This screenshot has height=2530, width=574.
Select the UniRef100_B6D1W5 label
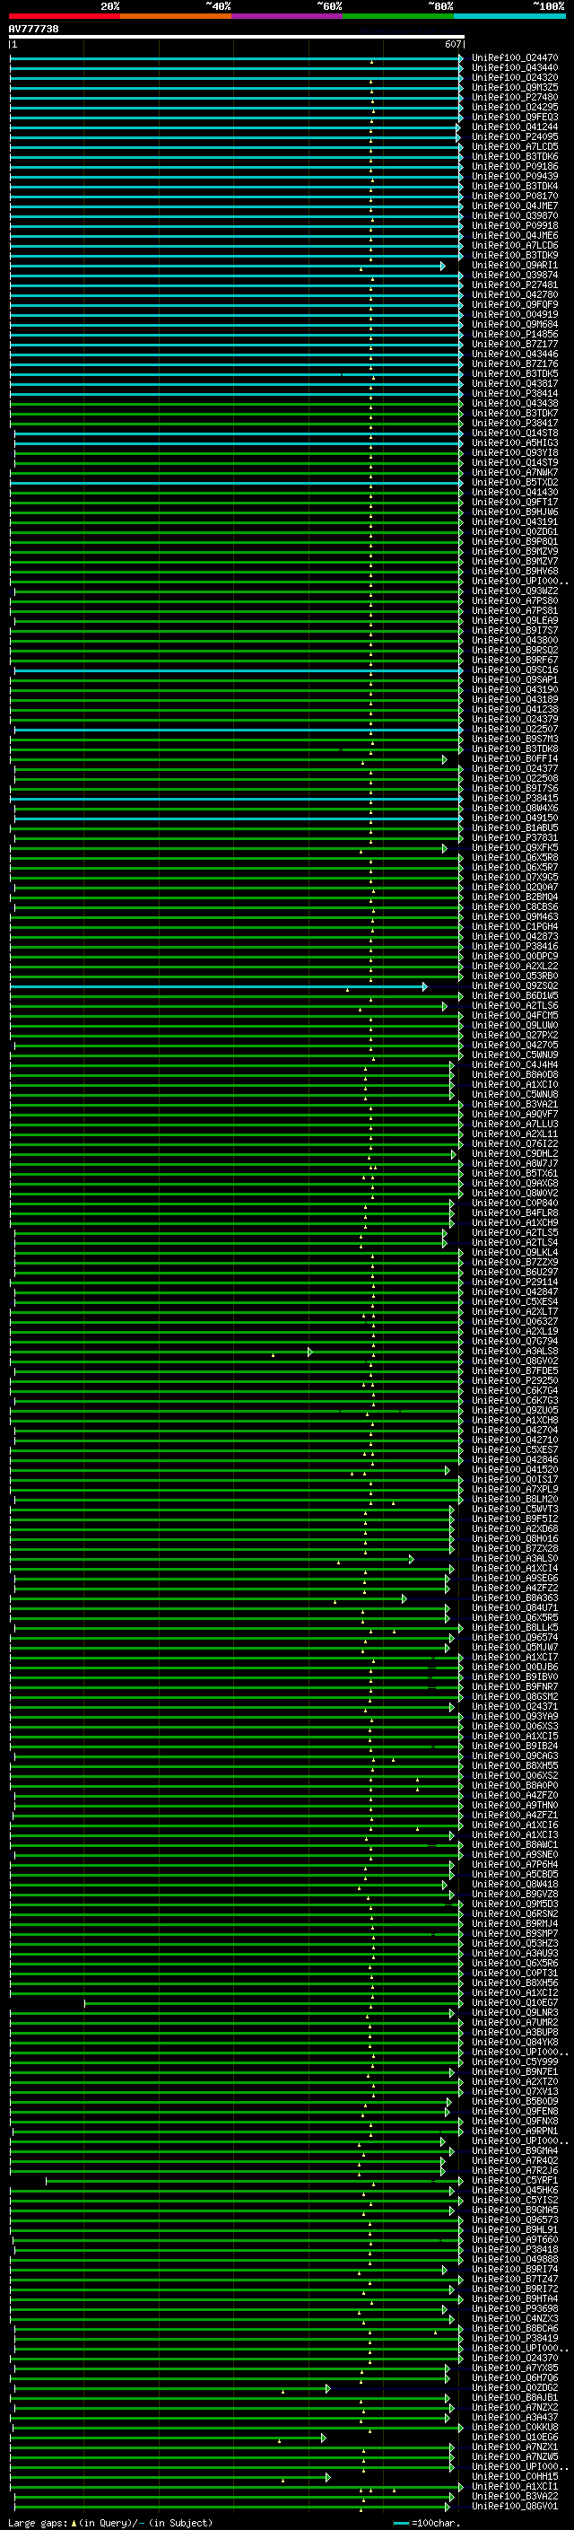pos(515,997)
